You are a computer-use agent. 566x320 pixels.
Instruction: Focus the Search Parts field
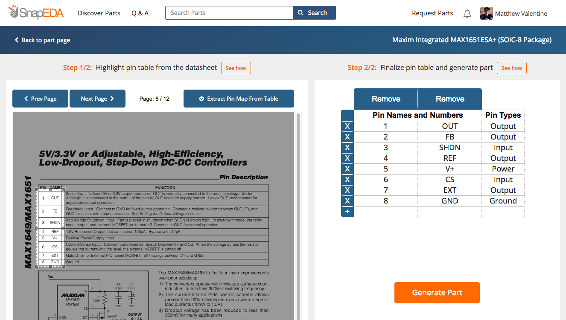229,13
